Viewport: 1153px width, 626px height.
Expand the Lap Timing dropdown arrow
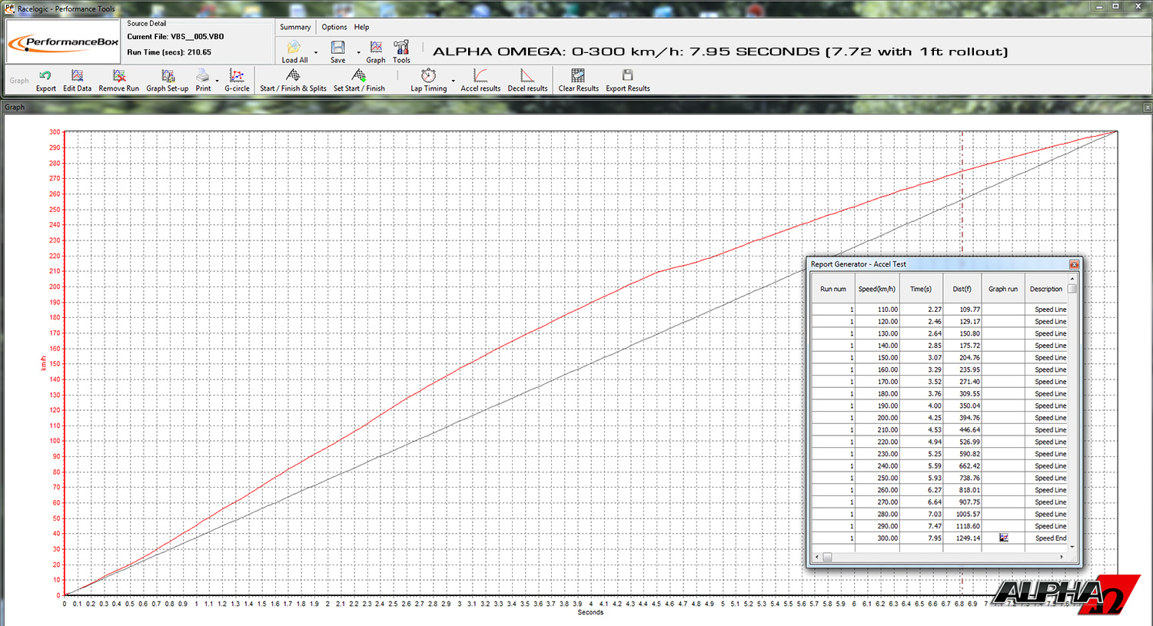453,80
